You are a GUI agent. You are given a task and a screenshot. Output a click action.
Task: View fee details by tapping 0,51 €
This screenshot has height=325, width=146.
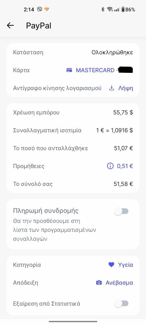[x=125, y=166]
